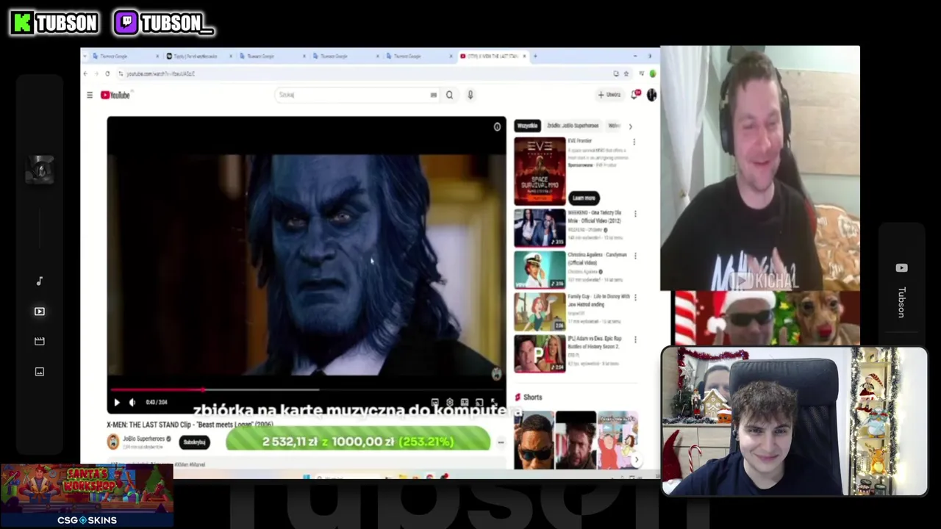Open the Family Guy Life In Disney video
Screen dimensions: 941x529
click(x=540, y=312)
